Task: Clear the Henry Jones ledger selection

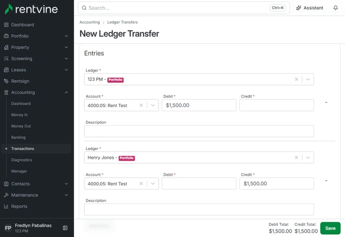Action: click(x=297, y=158)
